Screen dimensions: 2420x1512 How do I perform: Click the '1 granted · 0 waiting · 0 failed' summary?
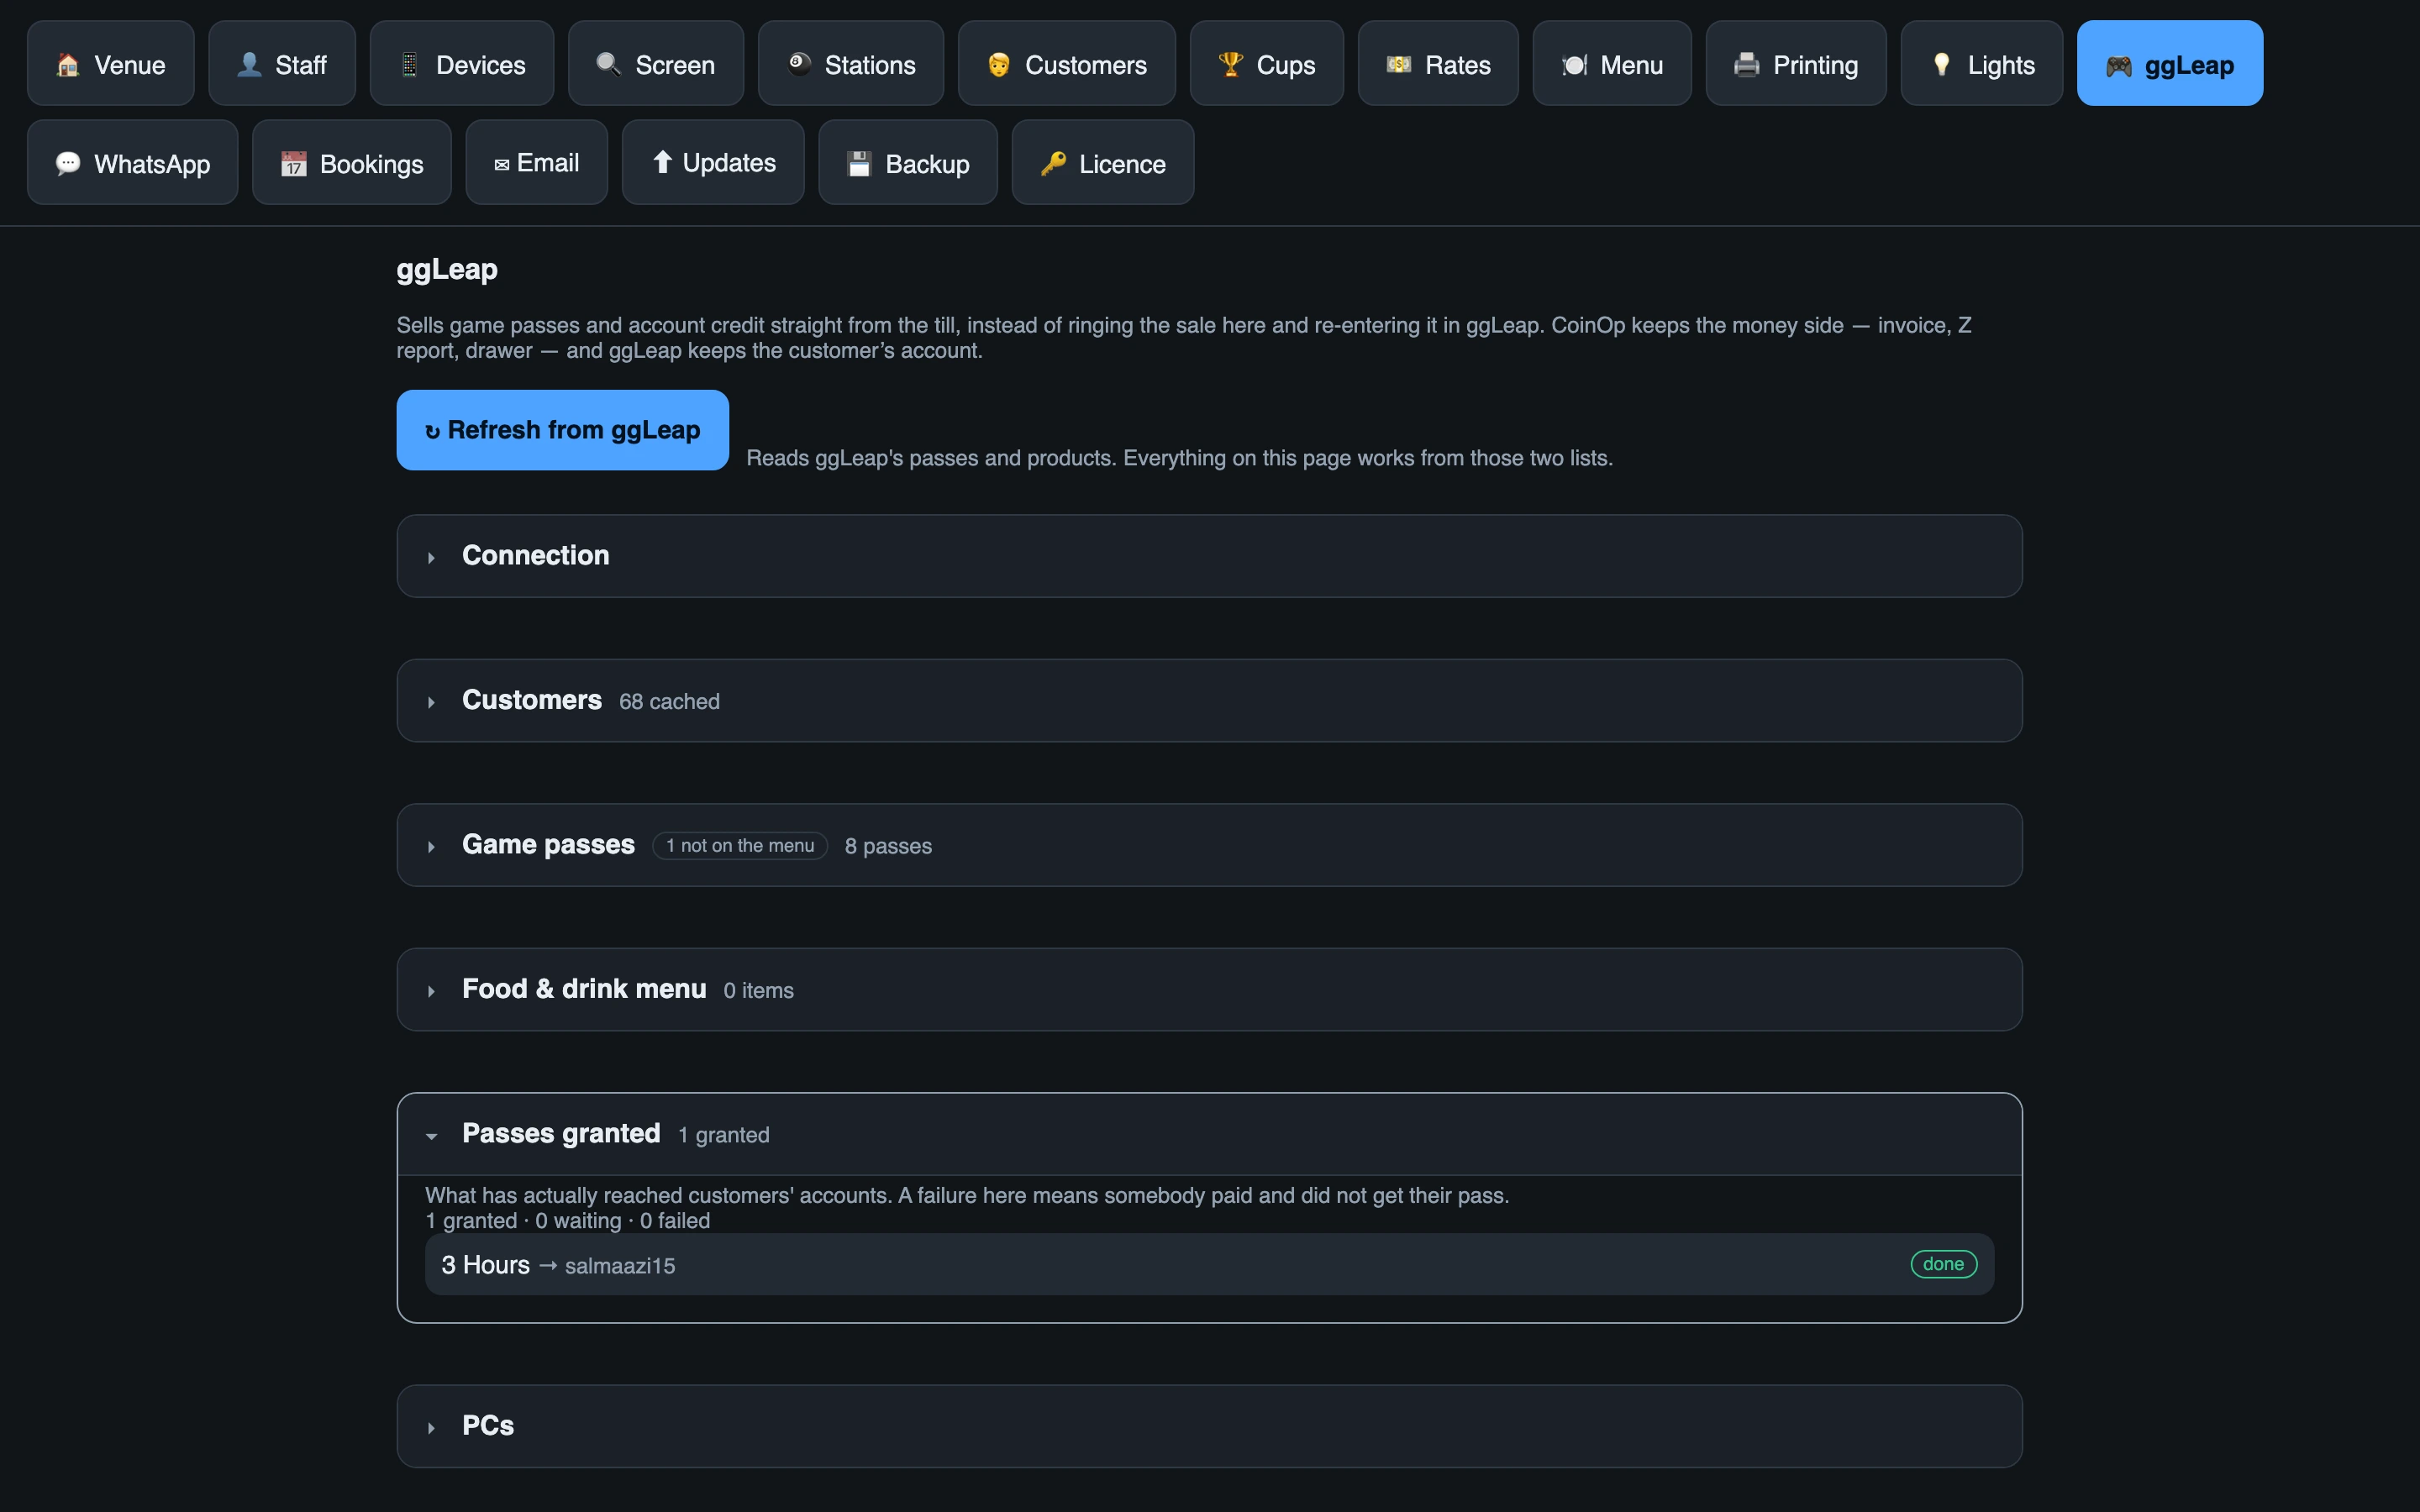tap(567, 1221)
